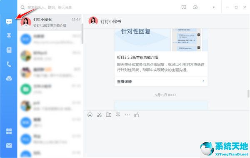Open the Workbench grid sidebar icon
This screenshot has height=158, width=250.
[9, 131]
